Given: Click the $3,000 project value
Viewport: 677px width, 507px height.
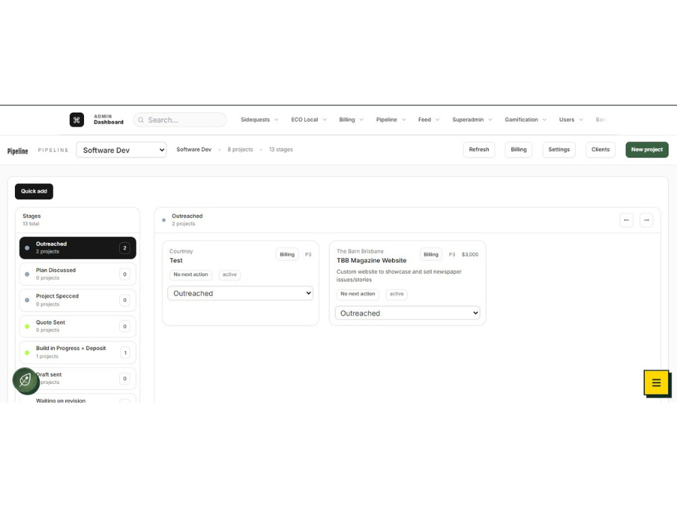Looking at the screenshot, I should 471,254.
